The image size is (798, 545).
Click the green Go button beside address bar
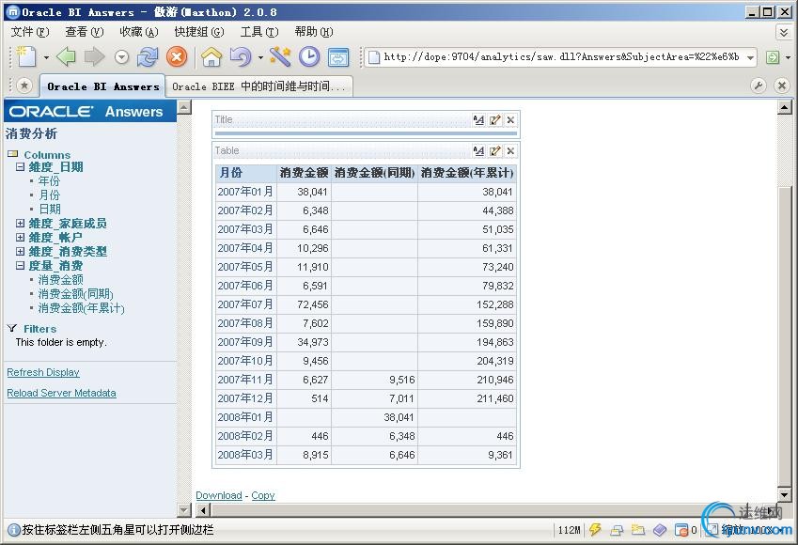(773, 57)
